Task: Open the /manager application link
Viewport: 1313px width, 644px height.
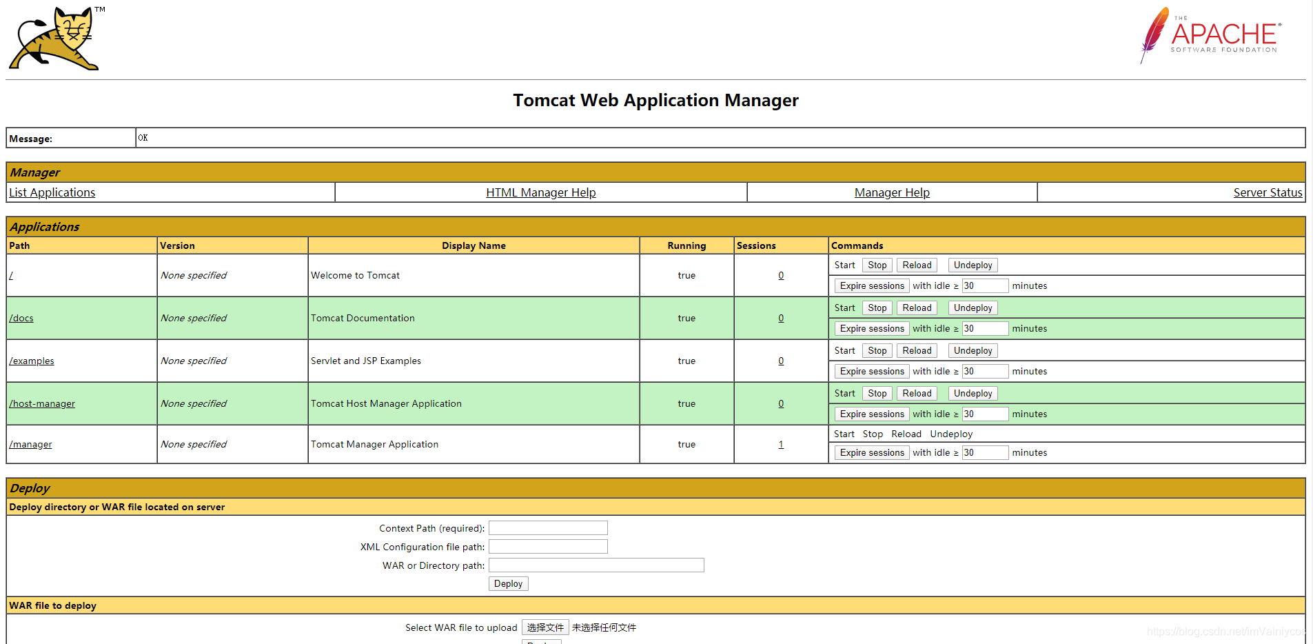Action: click(30, 444)
